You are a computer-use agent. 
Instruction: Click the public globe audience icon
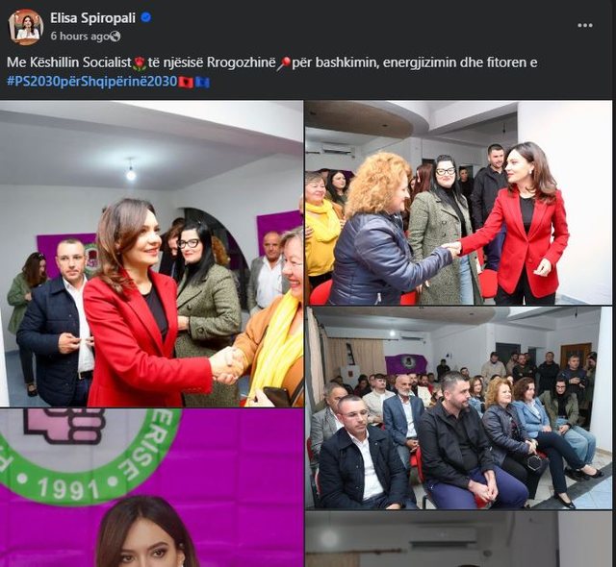click(115, 37)
